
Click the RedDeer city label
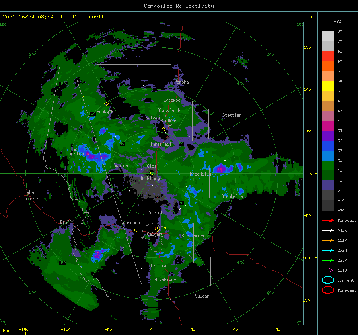click(x=169, y=121)
